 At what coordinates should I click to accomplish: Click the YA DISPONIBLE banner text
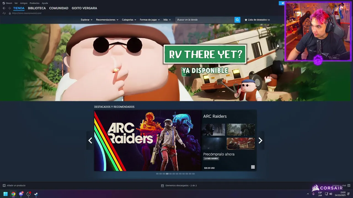click(x=205, y=70)
